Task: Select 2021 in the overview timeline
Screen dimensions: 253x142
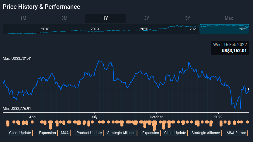Action: (193, 29)
